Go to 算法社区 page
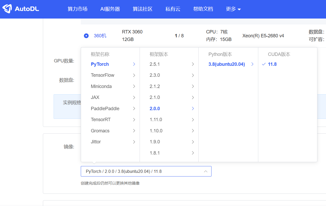This screenshot has width=326, height=206. (x=142, y=9)
